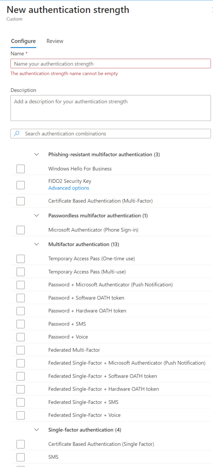Collapse Phishing-resistant multifactor authentication group
This screenshot has height=469, width=213.
tap(37, 155)
